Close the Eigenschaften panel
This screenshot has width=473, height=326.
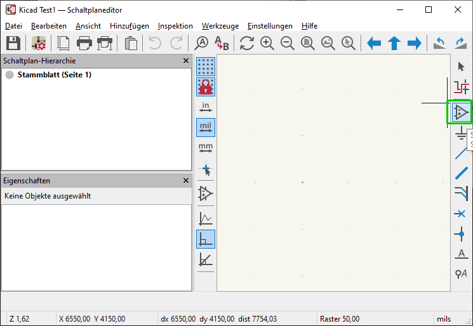pyautogui.click(x=186, y=181)
